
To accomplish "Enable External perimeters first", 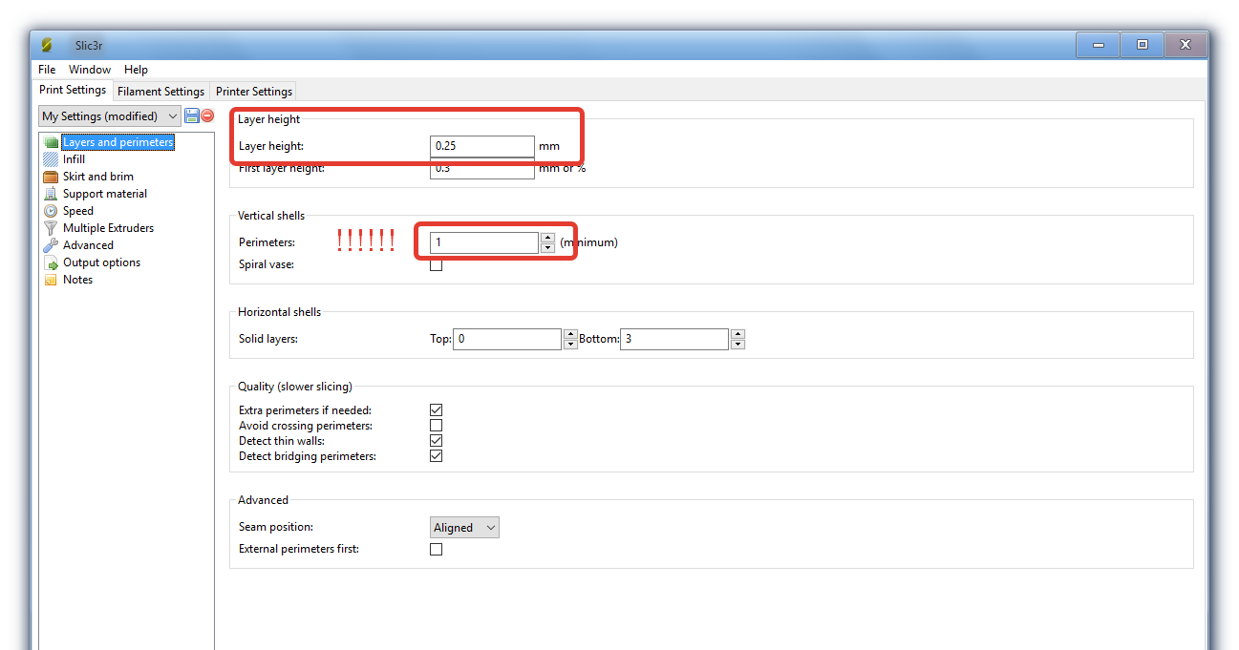I will (437, 550).
